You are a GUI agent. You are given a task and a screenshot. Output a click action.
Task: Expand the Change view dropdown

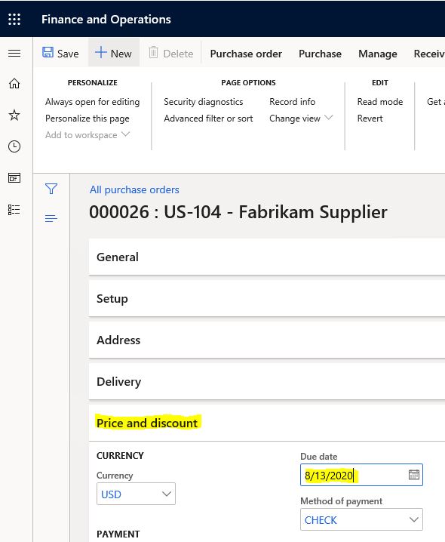click(301, 119)
